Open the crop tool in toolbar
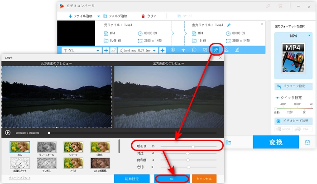The height and width of the screenshot is (184, 317). 205,50
